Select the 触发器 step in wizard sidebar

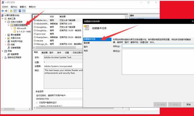[x=87, y=43]
